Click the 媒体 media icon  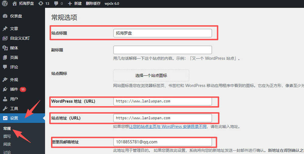click(5, 48)
